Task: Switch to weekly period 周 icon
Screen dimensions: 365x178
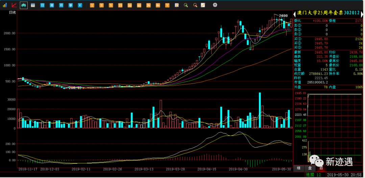Action: (x=52, y=5)
